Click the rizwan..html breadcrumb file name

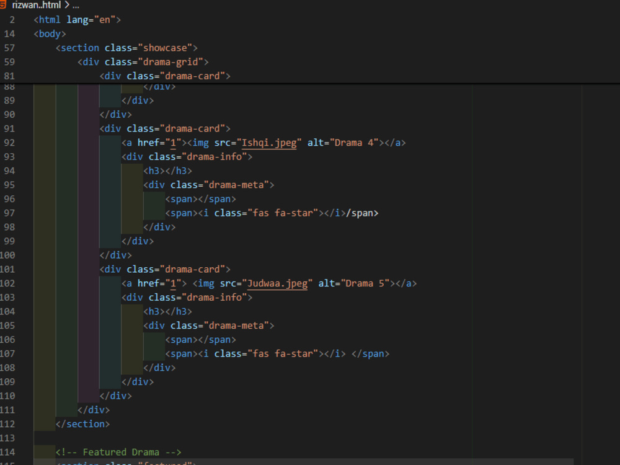(x=37, y=5)
